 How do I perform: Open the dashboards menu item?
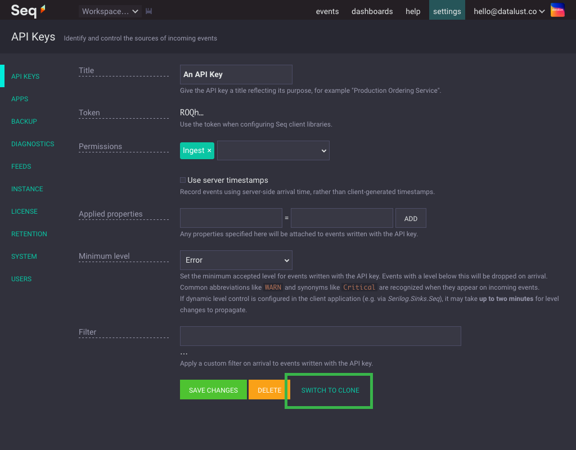372,11
